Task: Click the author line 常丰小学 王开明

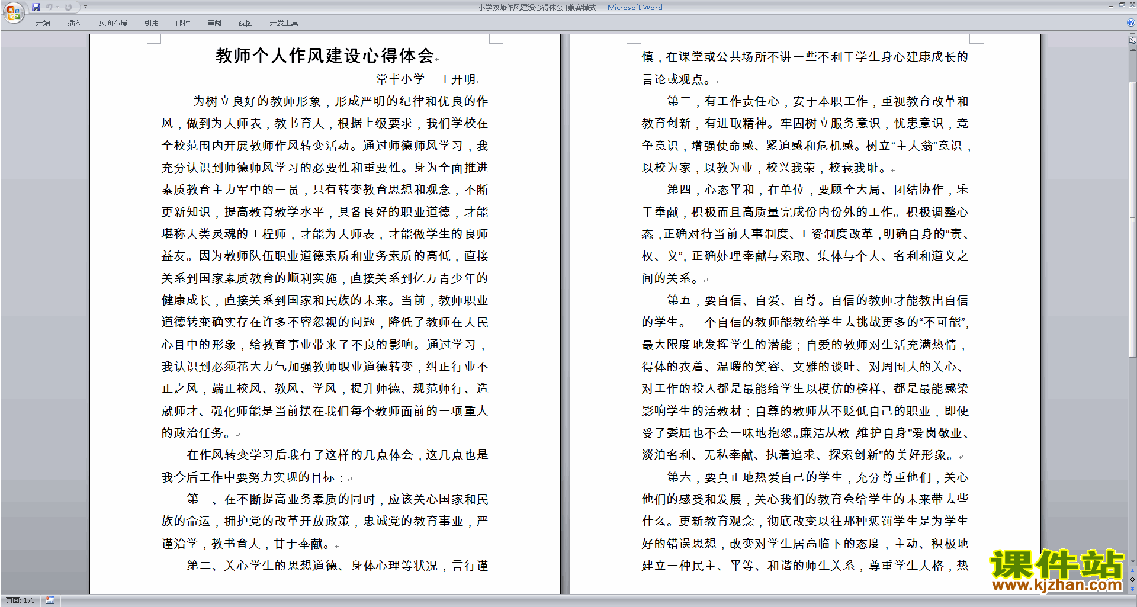Action: [426, 79]
